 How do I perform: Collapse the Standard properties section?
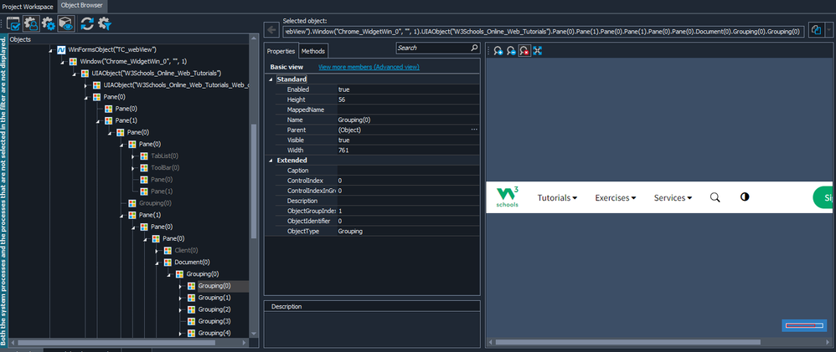click(270, 79)
